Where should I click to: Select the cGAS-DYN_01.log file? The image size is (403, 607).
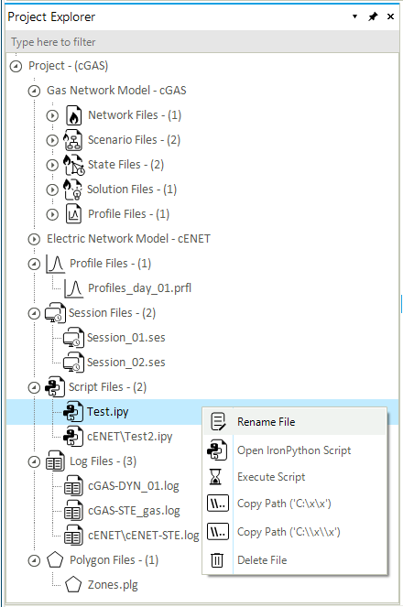pyautogui.click(x=134, y=486)
